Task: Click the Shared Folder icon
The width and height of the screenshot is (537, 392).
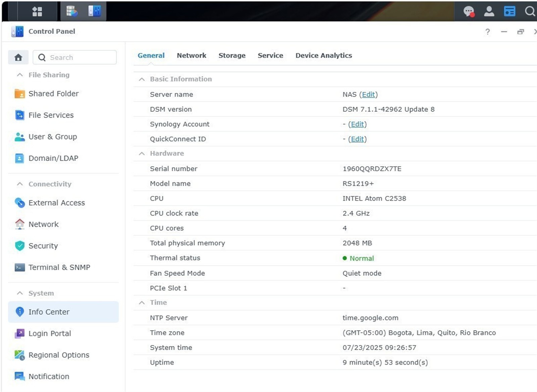Action: [19, 94]
